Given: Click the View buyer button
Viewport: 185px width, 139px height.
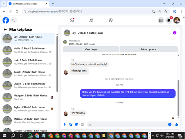Looking at the screenshot, I should click(91, 49).
